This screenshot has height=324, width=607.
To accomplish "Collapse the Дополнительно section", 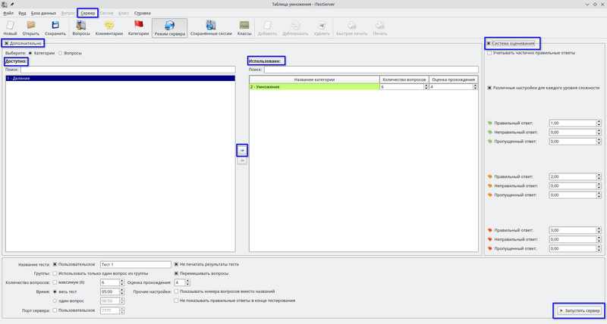I will [x=7, y=43].
